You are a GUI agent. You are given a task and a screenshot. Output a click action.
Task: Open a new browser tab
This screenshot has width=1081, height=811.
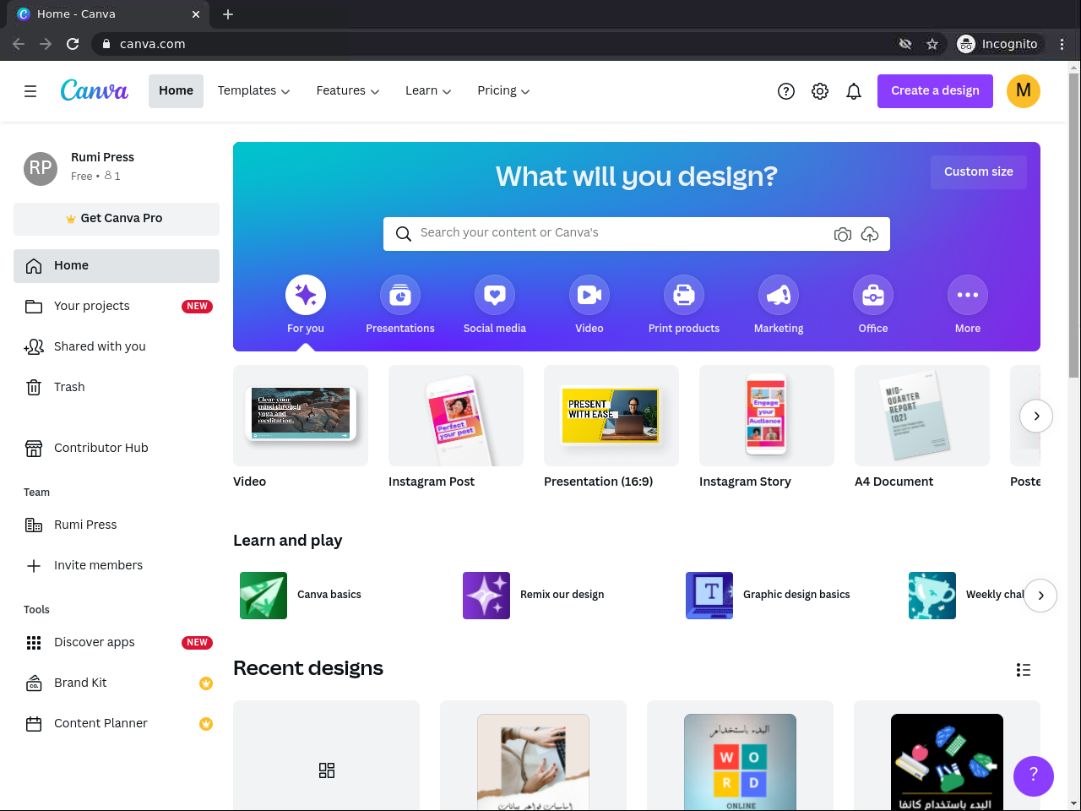click(x=228, y=14)
